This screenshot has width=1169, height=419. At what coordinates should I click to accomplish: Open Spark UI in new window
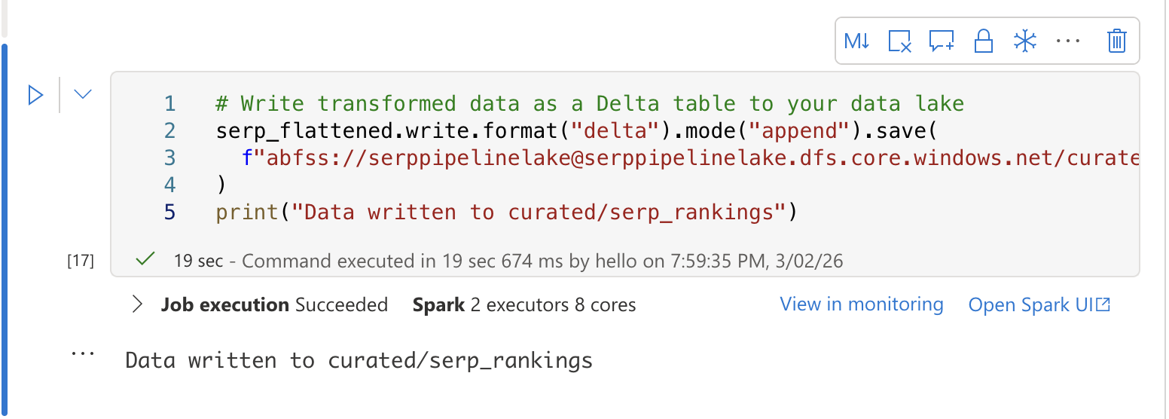point(1039,305)
